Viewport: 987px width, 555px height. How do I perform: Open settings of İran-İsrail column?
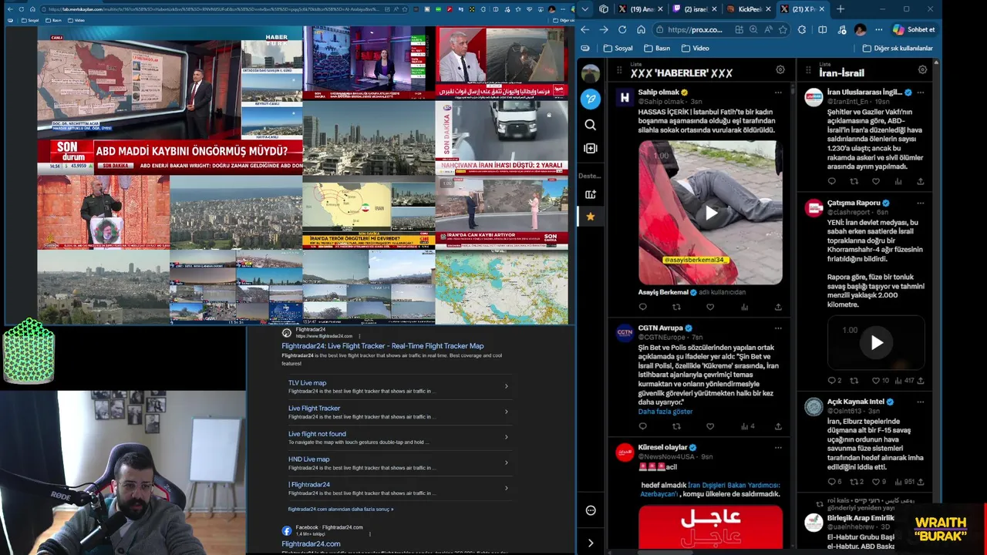click(922, 70)
